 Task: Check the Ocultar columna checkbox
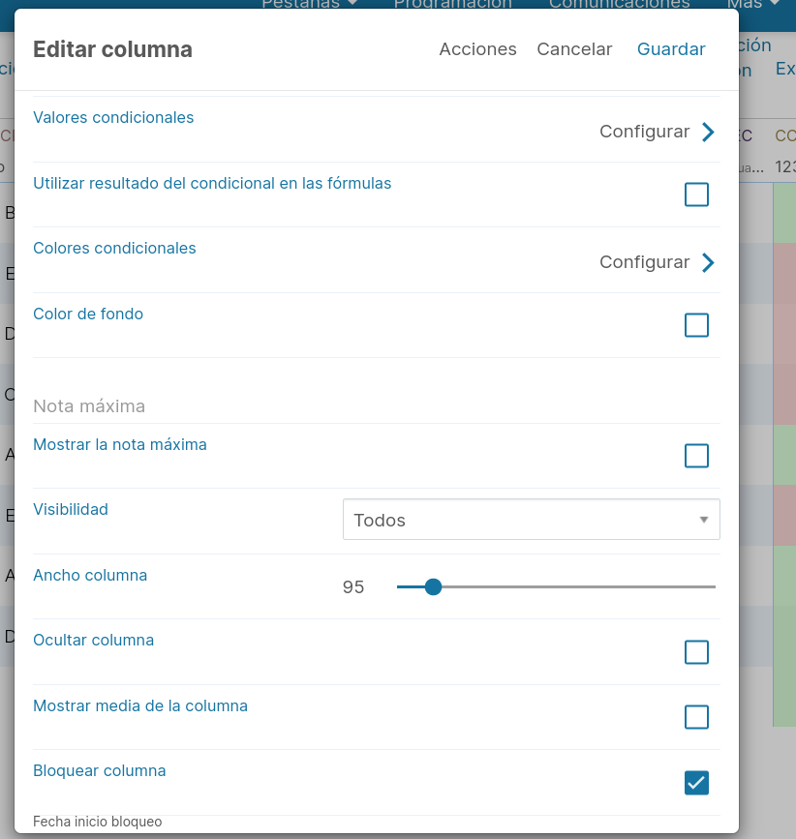click(x=696, y=651)
